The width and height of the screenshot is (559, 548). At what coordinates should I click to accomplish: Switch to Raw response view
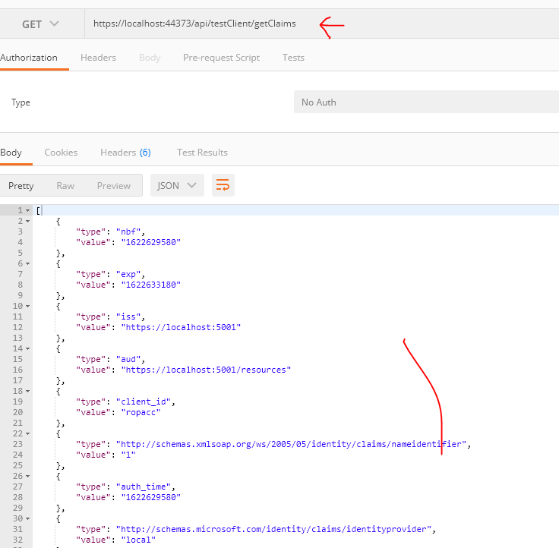65,186
